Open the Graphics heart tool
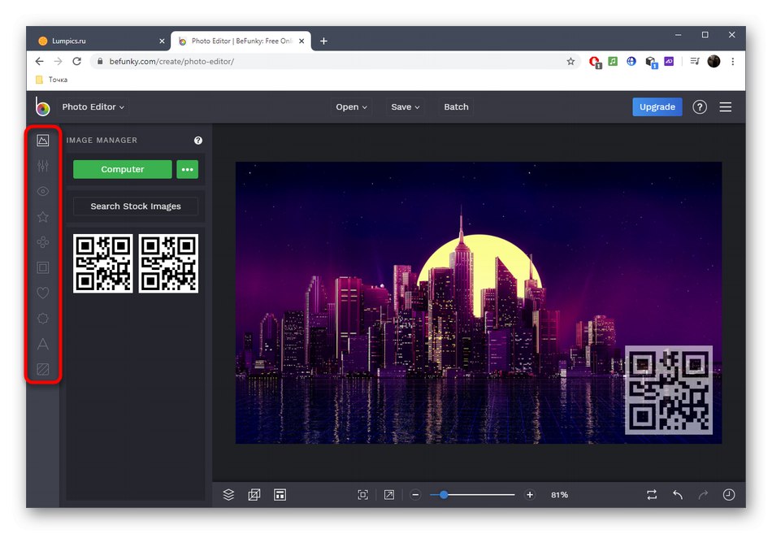The width and height of the screenshot is (772, 534). click(43, 293)
